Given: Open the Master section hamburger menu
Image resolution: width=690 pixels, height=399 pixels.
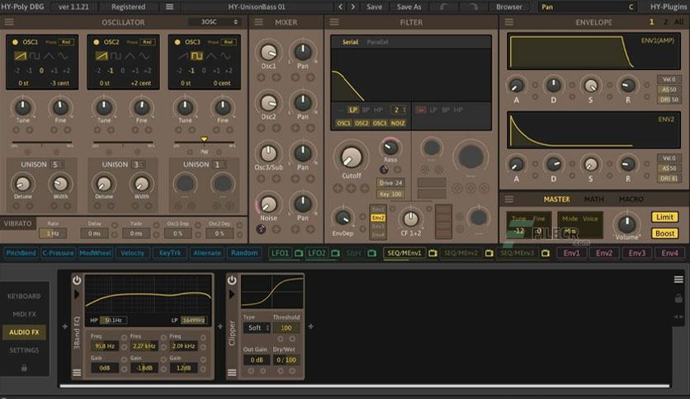Looking at the screenshot, I should coord(509,199).
